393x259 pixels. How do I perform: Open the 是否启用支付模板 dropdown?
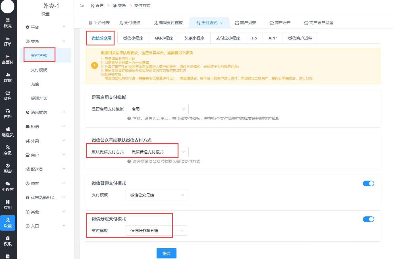tap(158, 109)
